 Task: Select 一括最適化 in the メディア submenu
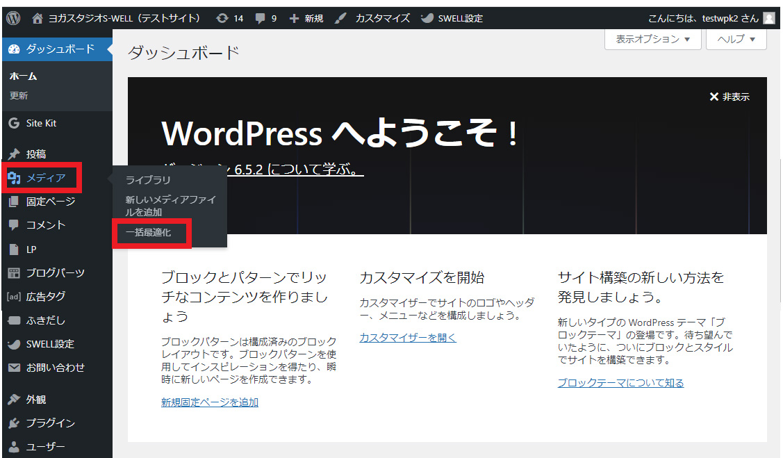point(148,232)
